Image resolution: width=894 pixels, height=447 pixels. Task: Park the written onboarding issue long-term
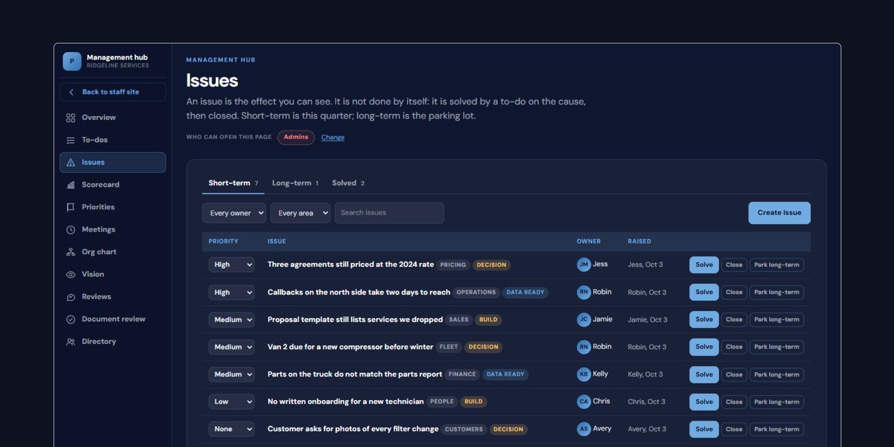coord(776,402)
